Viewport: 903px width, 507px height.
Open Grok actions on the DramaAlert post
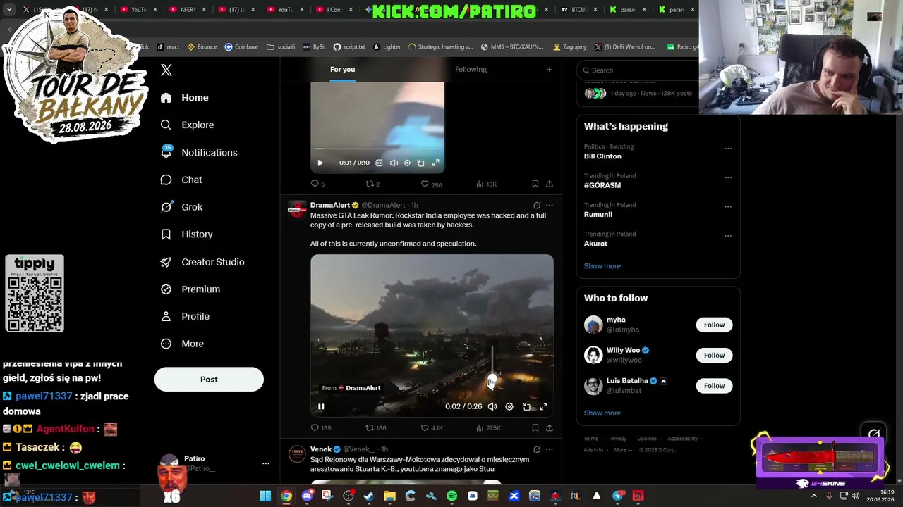click(537, 206)
